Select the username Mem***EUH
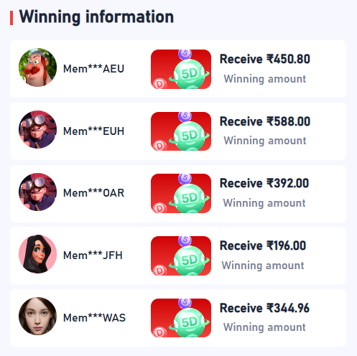This screenshot has width=357, height=356. pyautogui.click(x=93, y=131)
